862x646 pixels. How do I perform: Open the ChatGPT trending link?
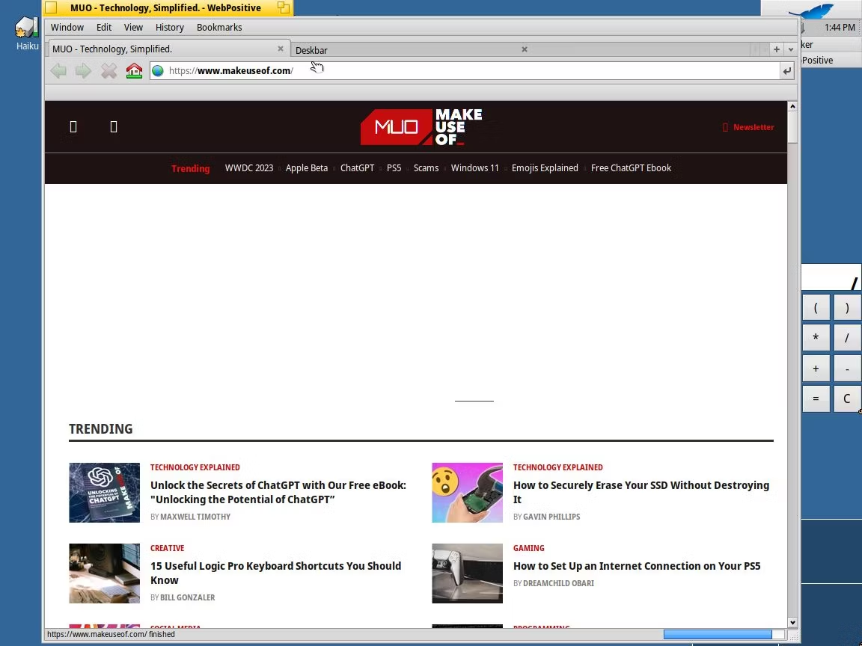pyautogui.click(x=358, y=168)
